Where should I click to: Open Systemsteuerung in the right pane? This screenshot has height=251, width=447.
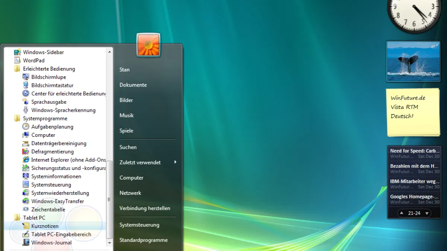139,225
